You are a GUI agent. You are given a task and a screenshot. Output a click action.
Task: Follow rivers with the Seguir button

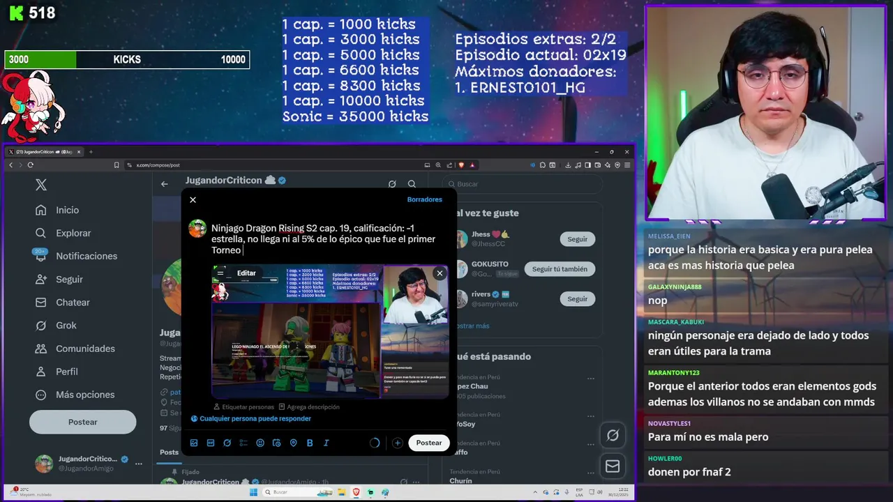click(x=577, y=299)
